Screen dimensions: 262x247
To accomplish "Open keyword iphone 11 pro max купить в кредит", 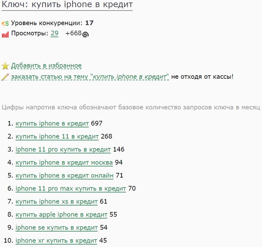I will pos(71,188).
